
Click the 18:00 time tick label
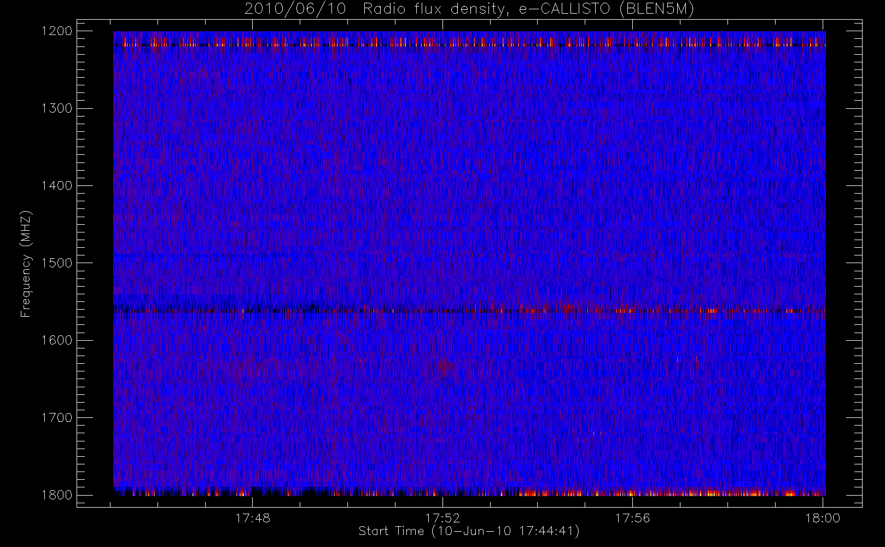click(x=823, y=518)
